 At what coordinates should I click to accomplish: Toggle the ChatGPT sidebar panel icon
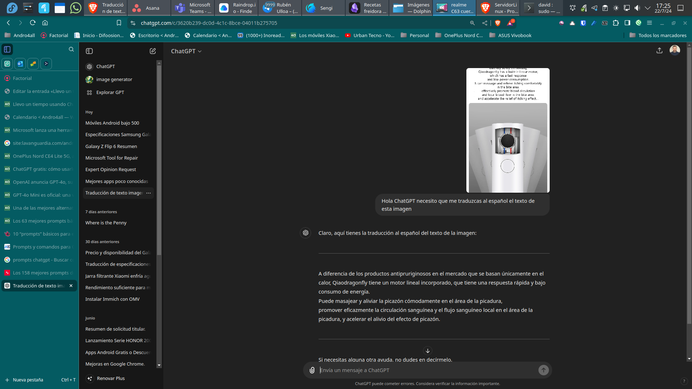[89, 51]
